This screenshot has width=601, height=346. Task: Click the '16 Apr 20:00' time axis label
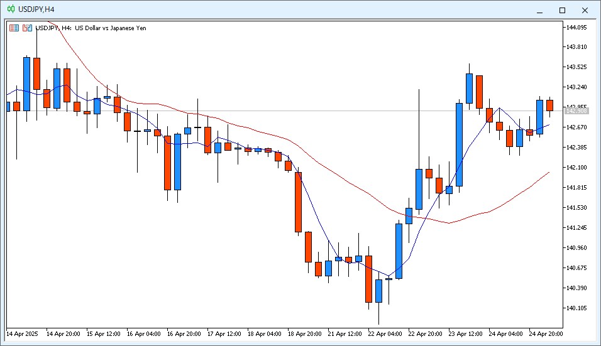coord(184,333)
